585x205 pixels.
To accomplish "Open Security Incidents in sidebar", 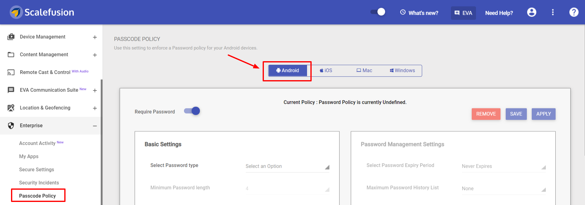I will click(39, 183).
